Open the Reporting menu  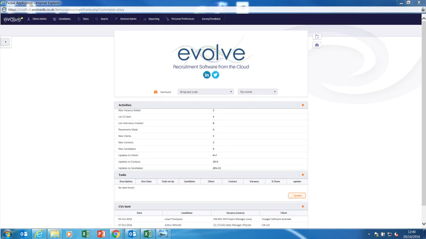click(151, 19)
